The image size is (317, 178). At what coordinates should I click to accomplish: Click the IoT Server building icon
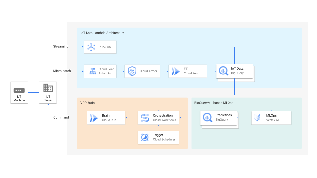(x=48, y=88)
